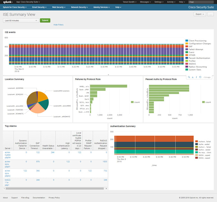This screenshot has height=202, width=217.
Task: Open acme-sjca-pdp01 server link
Action: click(8, 164)
